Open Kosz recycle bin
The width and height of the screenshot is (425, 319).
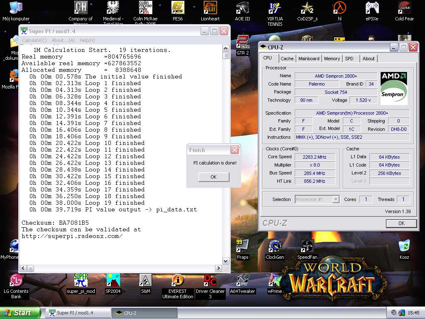[404, 250]
